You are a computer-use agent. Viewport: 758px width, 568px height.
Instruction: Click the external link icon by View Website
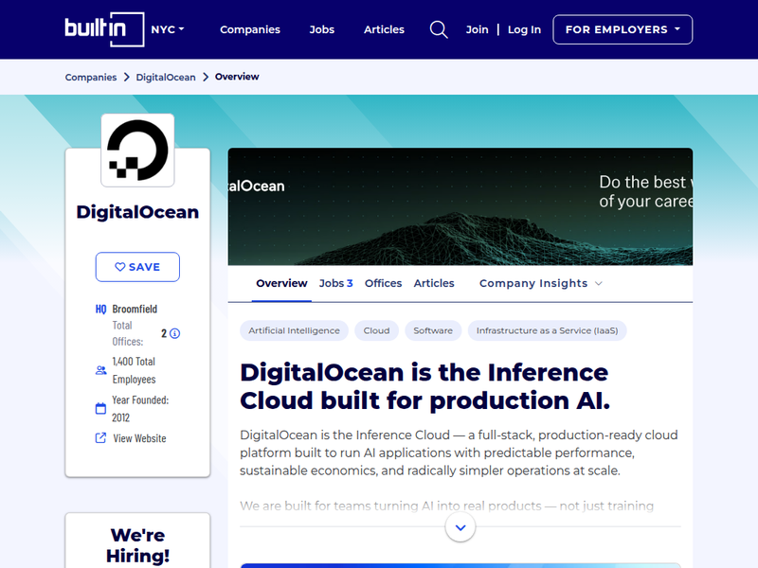100,438
